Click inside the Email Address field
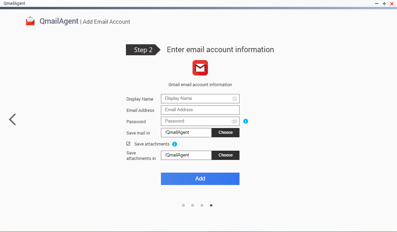This screenshot has height=232, width=397. point(200,110)
